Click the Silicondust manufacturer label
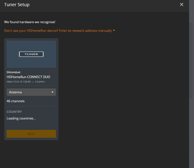The width and height of the screenshot is (194, 168). (x=14, y=72)
